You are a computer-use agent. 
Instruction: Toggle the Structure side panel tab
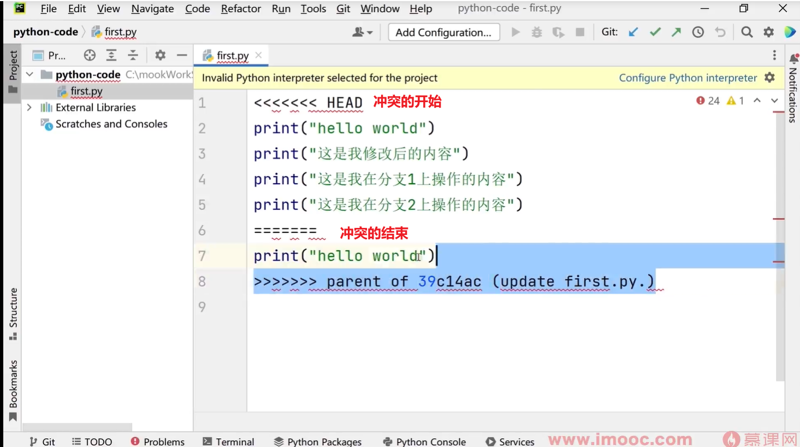(x=13, y=314)
